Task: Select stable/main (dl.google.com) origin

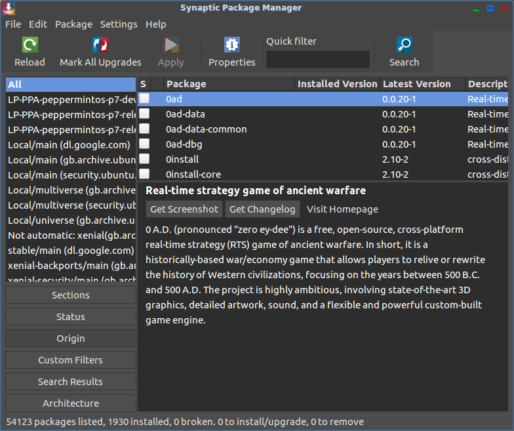Action: 71,251
